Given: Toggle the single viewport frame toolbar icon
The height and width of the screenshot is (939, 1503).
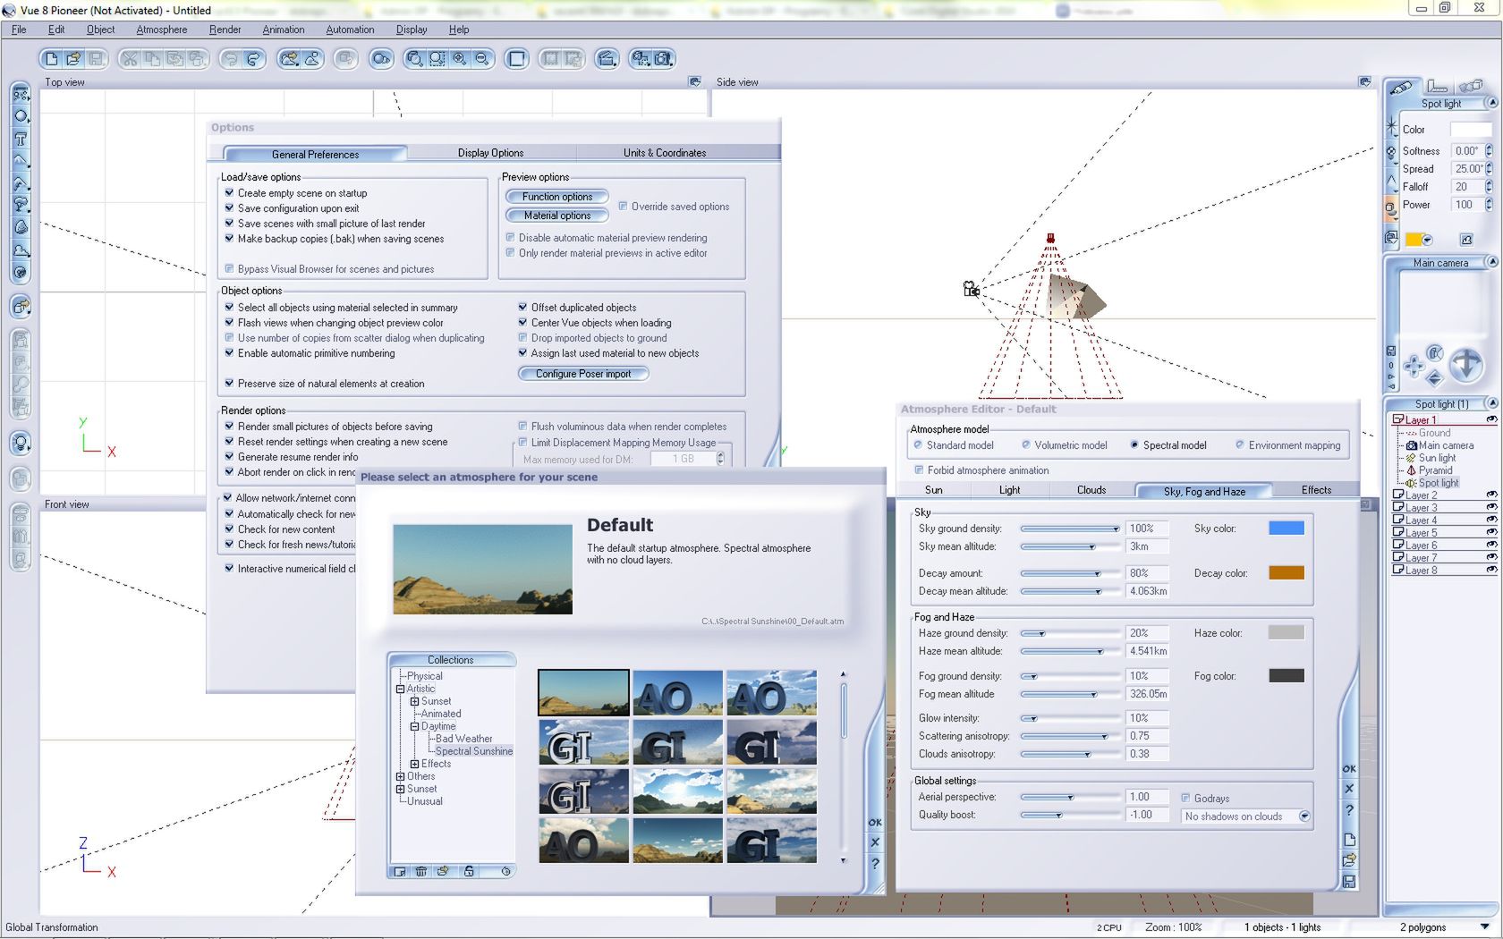Looking at the screenshot, I should (x=516, y=59).
